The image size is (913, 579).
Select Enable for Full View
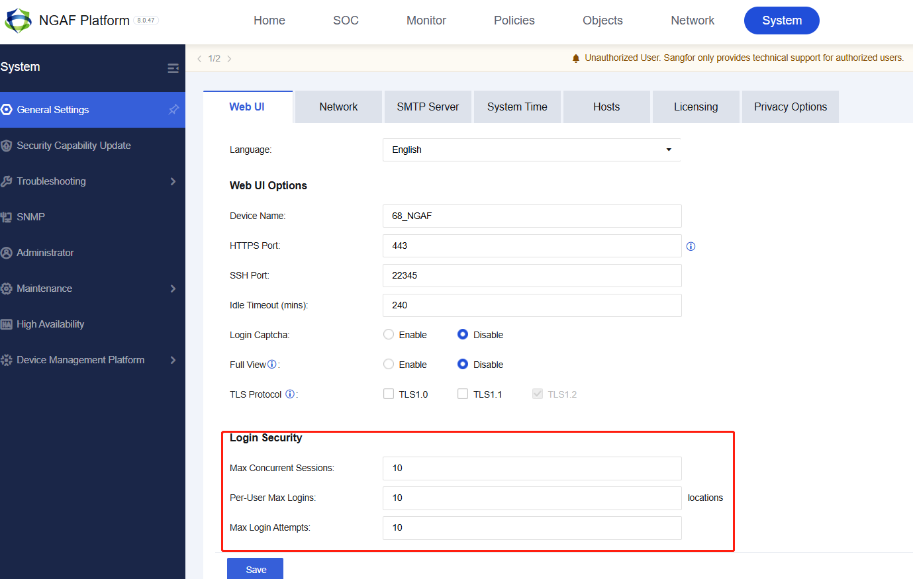click(389, 365)
